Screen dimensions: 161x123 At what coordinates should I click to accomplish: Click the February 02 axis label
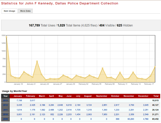(83, 84)
